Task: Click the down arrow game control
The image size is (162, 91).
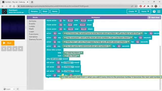Action: pos(21,49)
